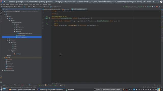
Task: Click the Search Everywhere magnifier icon
Action: (162, 7)
